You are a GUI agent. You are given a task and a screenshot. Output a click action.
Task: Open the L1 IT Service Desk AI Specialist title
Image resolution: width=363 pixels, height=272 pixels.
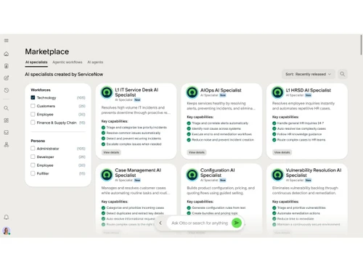click(x=136, y=92)
